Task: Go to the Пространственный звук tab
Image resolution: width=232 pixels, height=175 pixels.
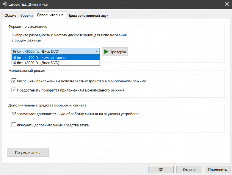Action: click(88, 16)
